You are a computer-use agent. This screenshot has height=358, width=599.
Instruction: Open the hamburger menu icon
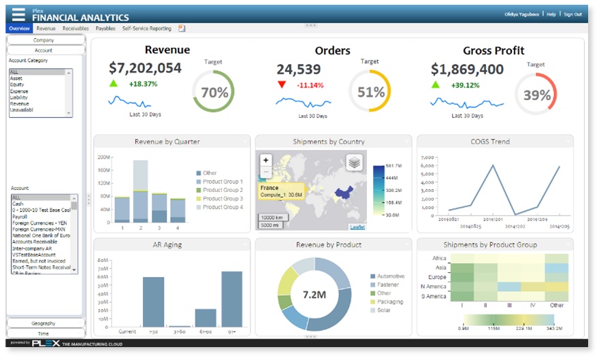point(18,14)
